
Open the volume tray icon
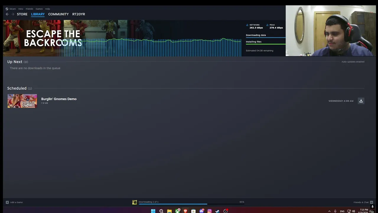pos(353,211)
